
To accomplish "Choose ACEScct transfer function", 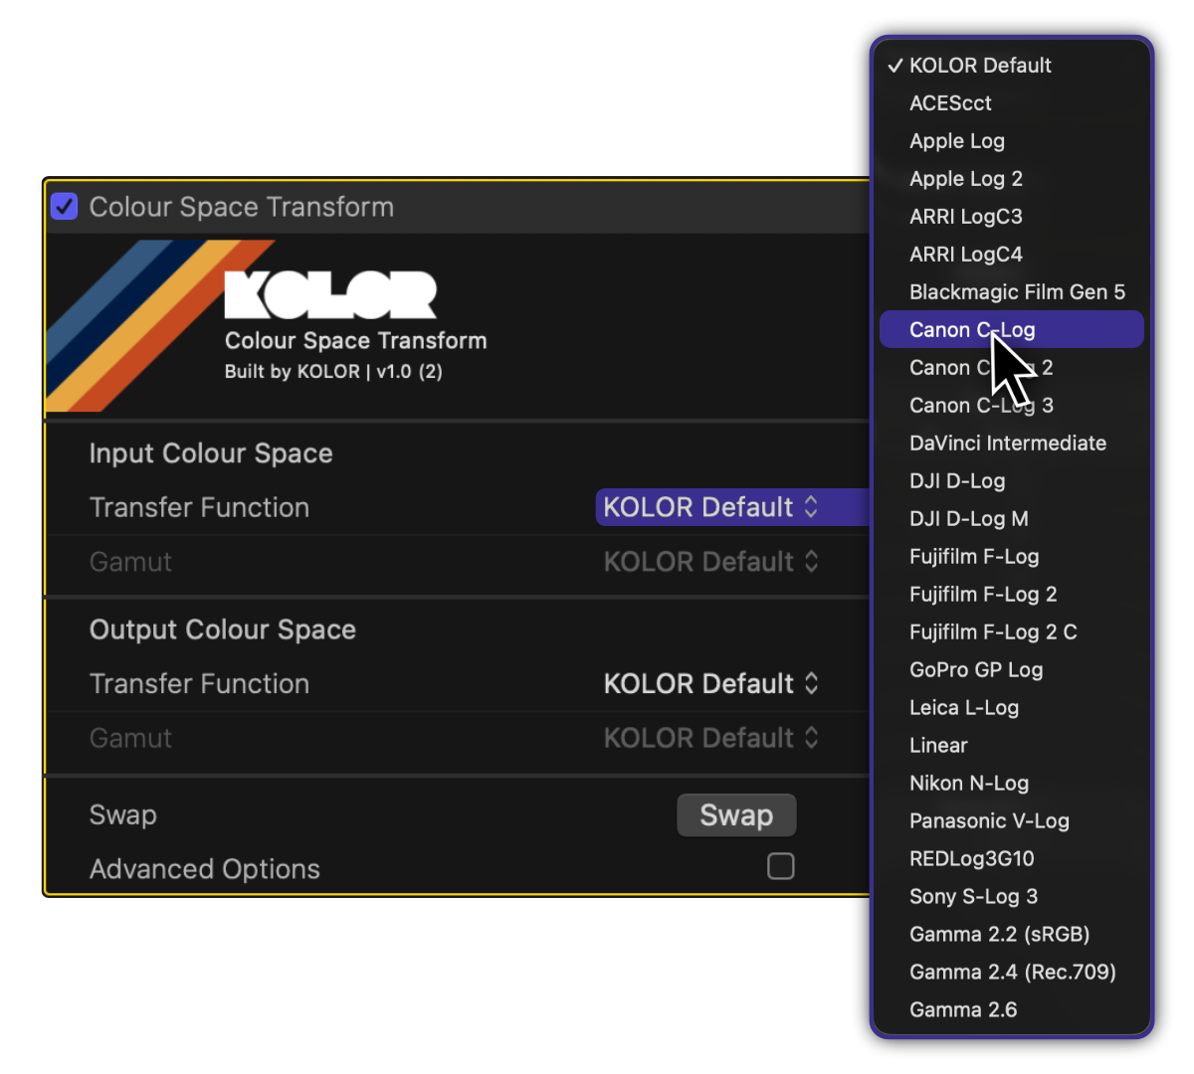I will pyautogui.click(x=950, y=103).
